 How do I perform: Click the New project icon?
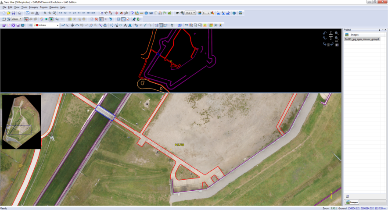click(x=4, y=13)
